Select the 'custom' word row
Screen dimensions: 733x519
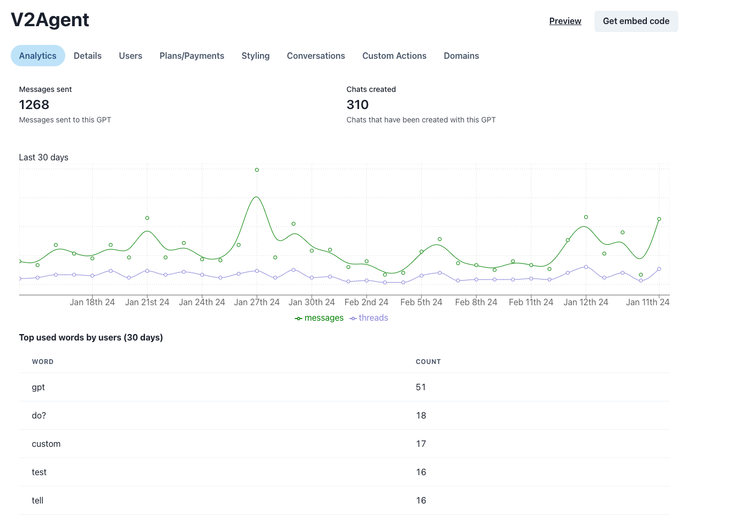(345, 444)
